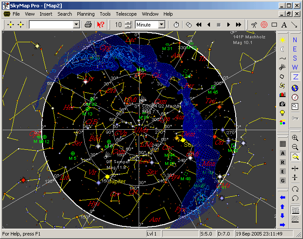This screenshot has width=303, height=239.
Task: Open the View menu
Action: coord(30,14)
